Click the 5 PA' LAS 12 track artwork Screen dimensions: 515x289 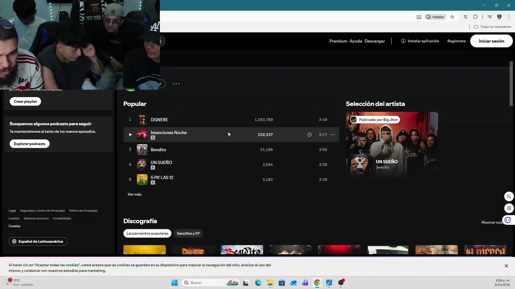tap(142, 179)
